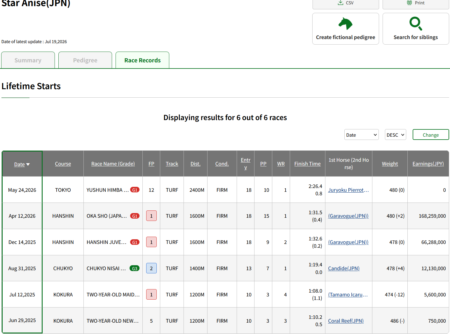The image size is (450, 334).
Task: Click the TOKYO course cell
Action: 63,190
